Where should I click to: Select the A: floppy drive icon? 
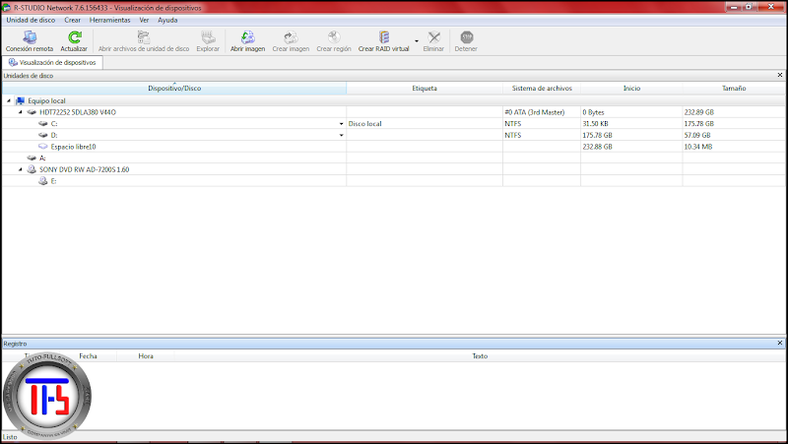tap(32, 159)
